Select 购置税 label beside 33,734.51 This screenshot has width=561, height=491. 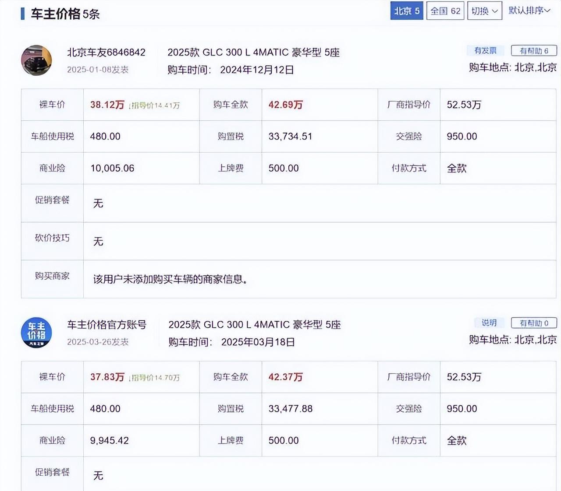click(231, 137)
